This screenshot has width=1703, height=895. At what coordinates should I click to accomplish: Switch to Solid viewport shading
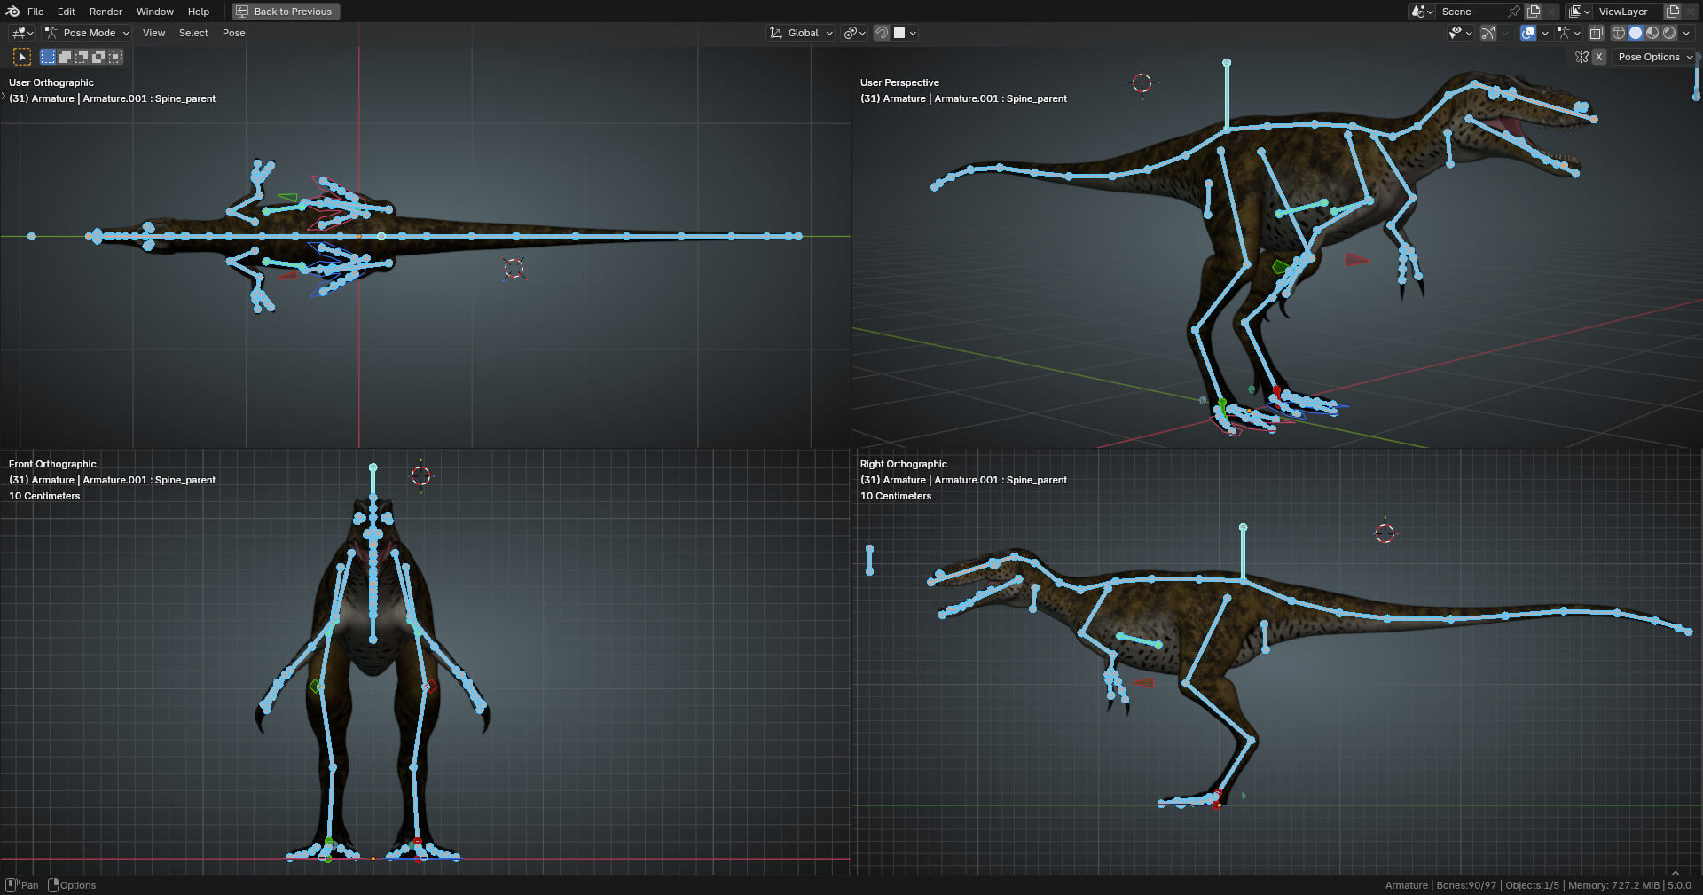coord(1636,33)
